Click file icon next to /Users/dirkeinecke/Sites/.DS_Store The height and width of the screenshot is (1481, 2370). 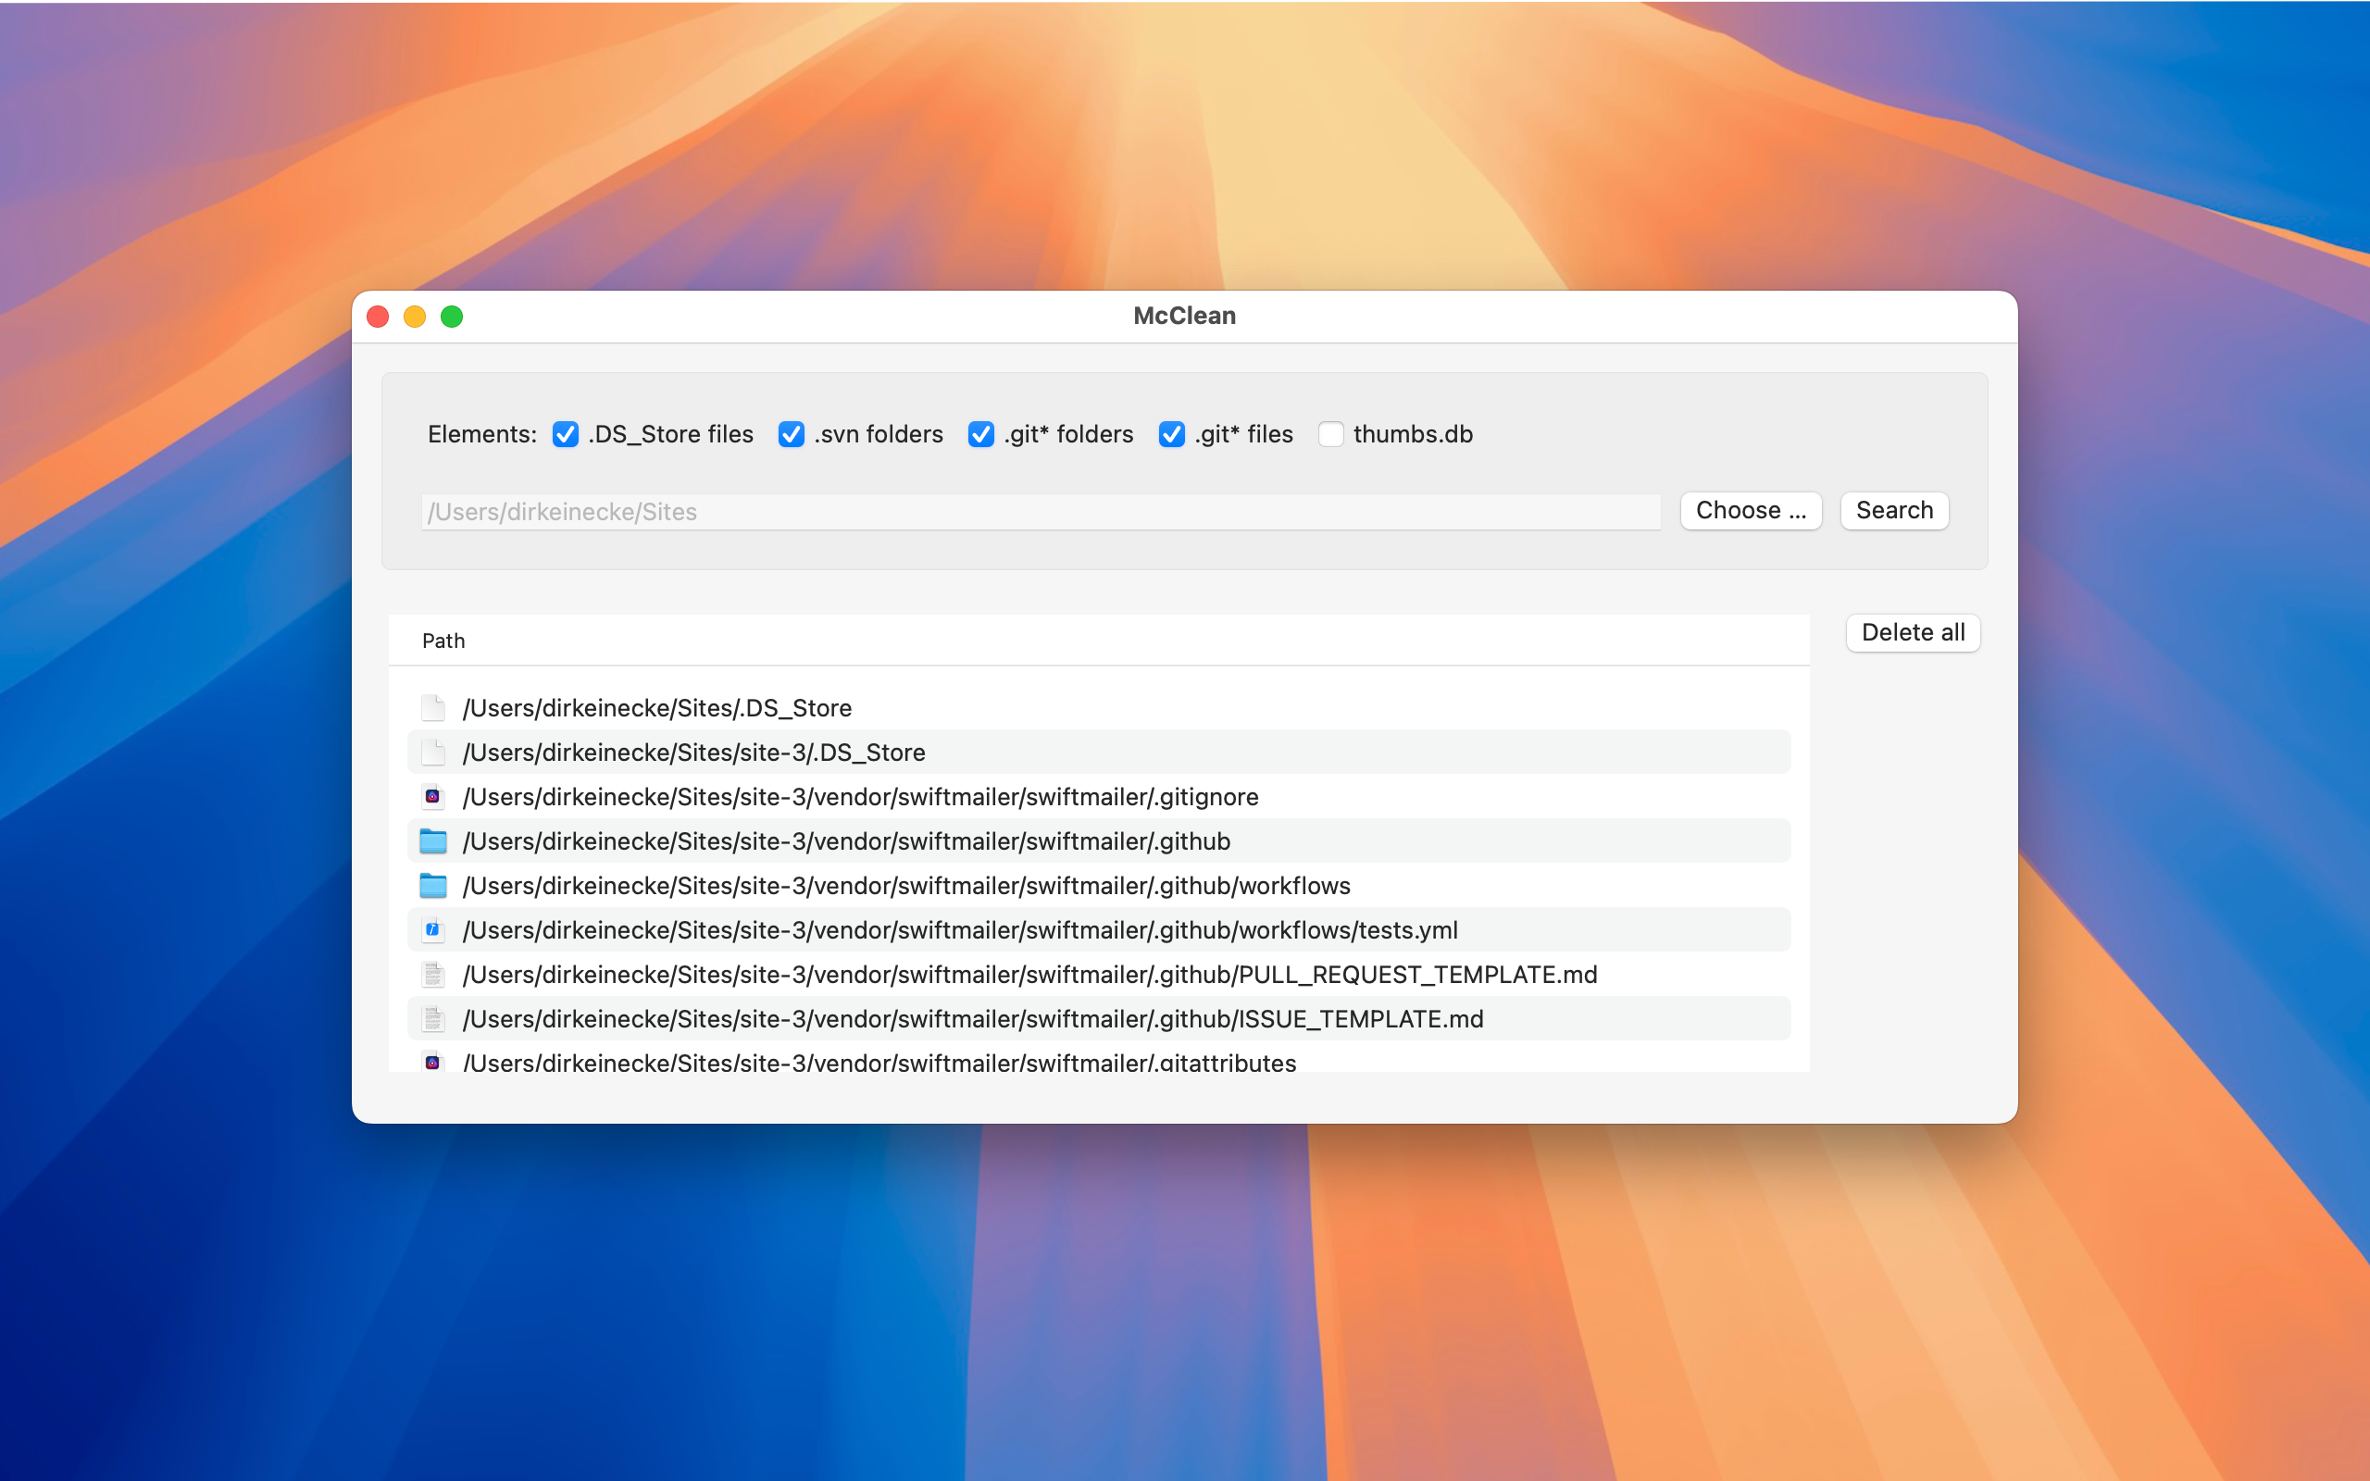433,707
